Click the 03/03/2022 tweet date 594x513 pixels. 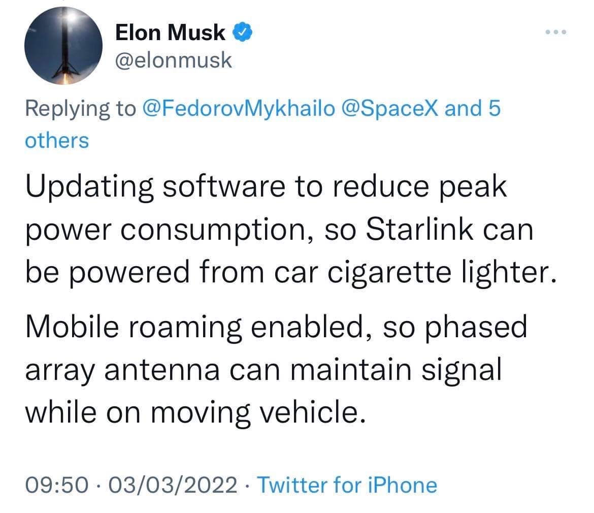[x=173, y=486]
